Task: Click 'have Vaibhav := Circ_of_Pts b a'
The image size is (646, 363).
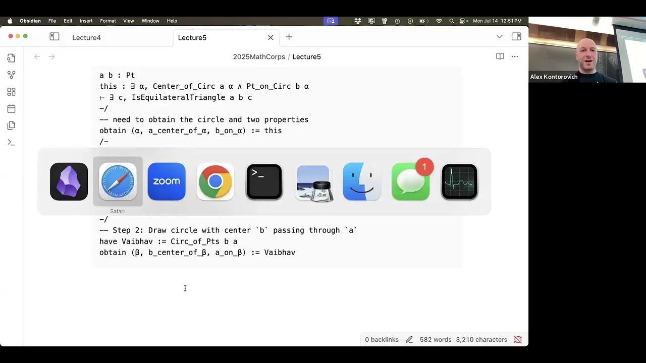Action: point(169,241)
